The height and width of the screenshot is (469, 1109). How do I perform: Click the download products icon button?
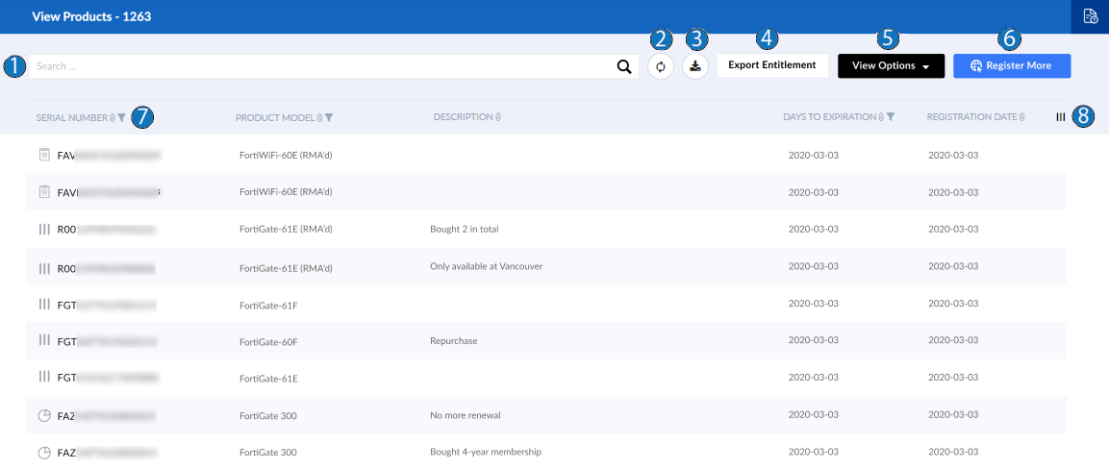coord(695,66)
